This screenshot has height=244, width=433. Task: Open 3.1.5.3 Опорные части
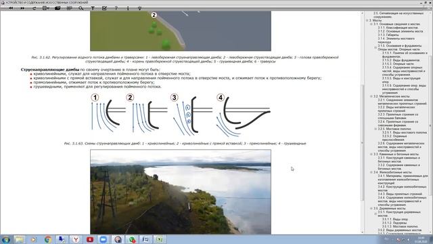point(398,64)
